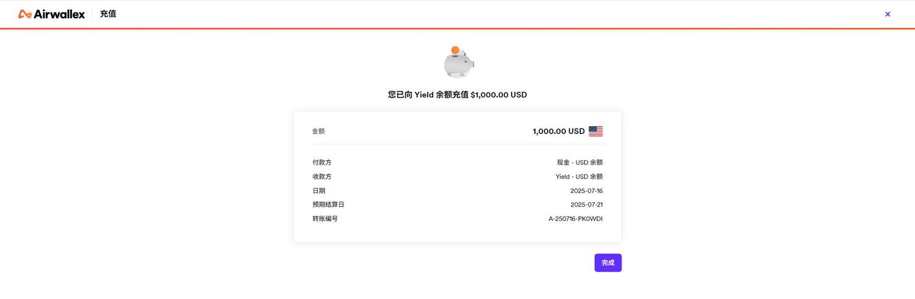Click the 日期 label
The width and height of the screenshot is (915, 299).
319,191
